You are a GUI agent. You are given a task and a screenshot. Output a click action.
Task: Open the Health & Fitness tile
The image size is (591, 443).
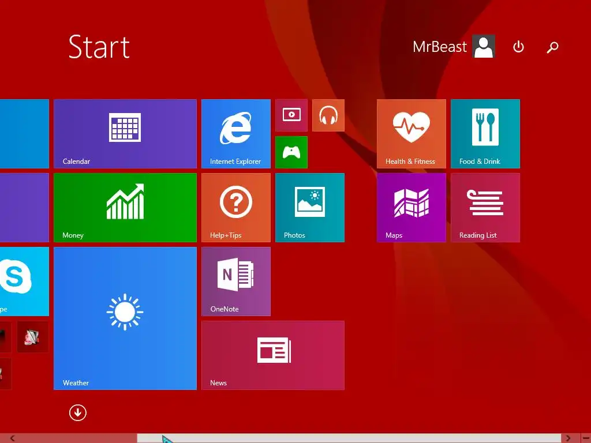click(411, 134)
